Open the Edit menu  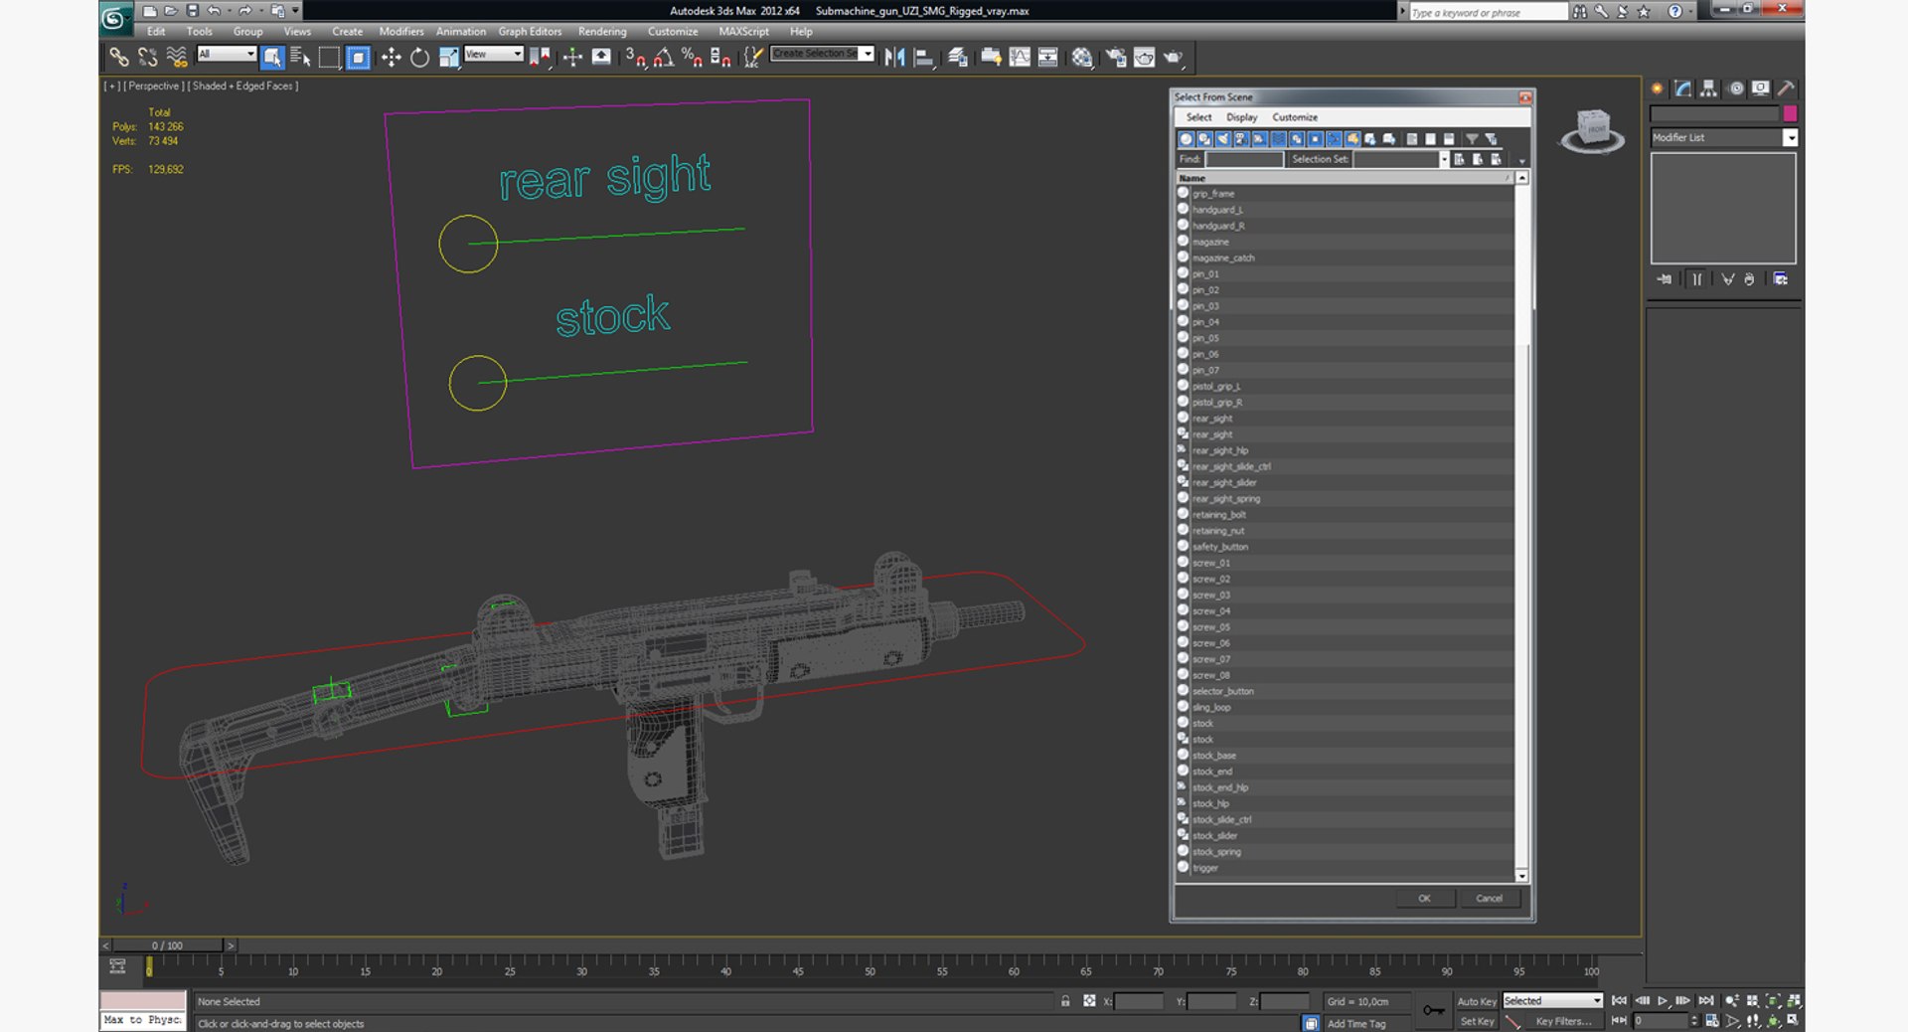[156, 32]
